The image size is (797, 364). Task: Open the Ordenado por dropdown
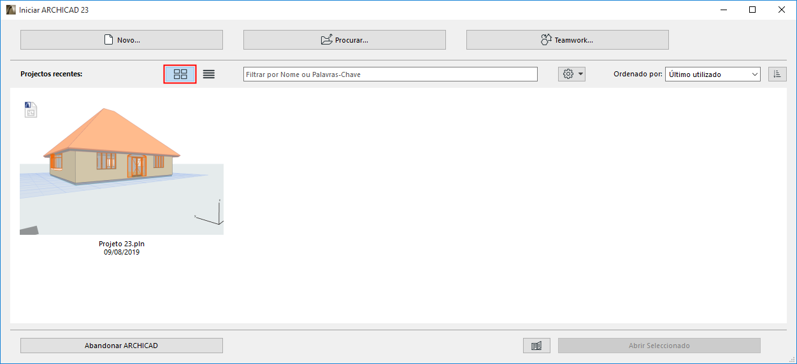coord(713,74)
